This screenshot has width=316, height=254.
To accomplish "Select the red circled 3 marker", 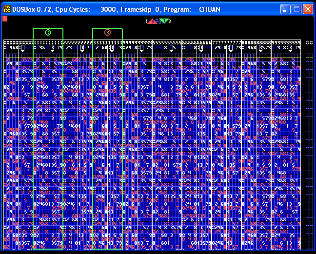I will tap(107, 33).
